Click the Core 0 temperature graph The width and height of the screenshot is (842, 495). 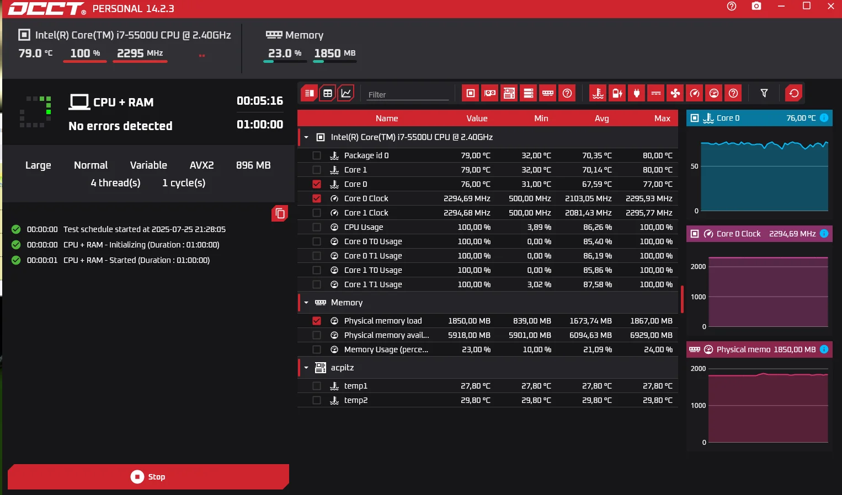759,174
